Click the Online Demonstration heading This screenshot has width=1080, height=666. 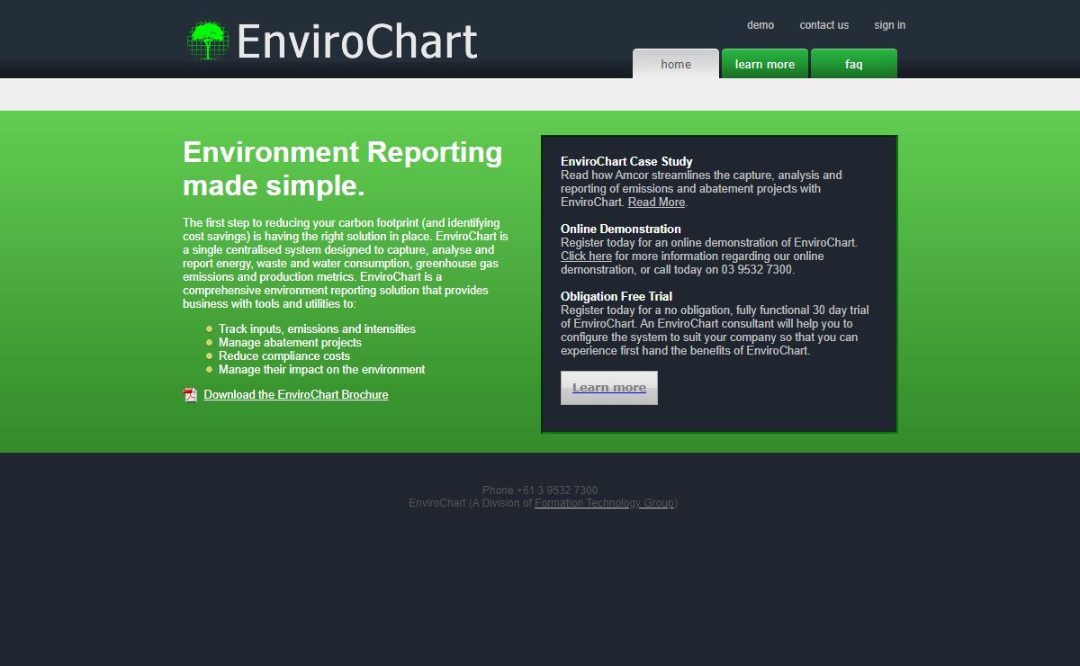click(621, 229)
